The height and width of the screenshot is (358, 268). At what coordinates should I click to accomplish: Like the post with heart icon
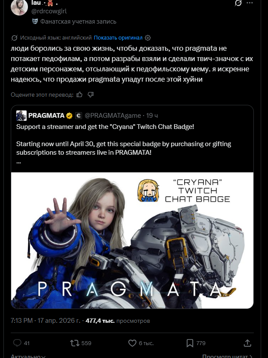tap(132, 343)
